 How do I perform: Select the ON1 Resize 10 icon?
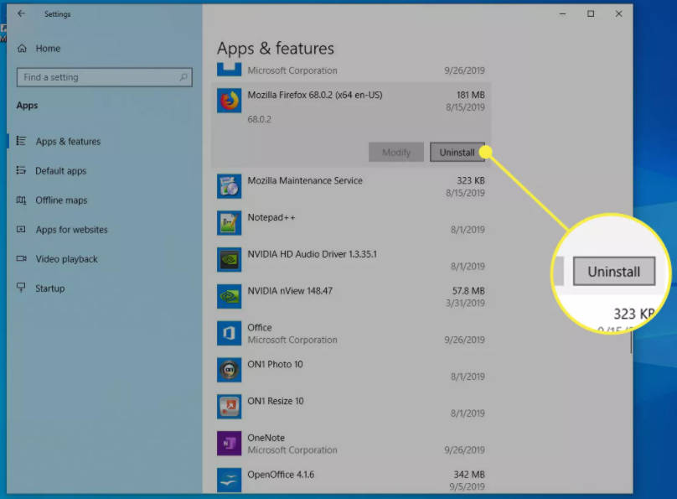[x=229, y=407]
